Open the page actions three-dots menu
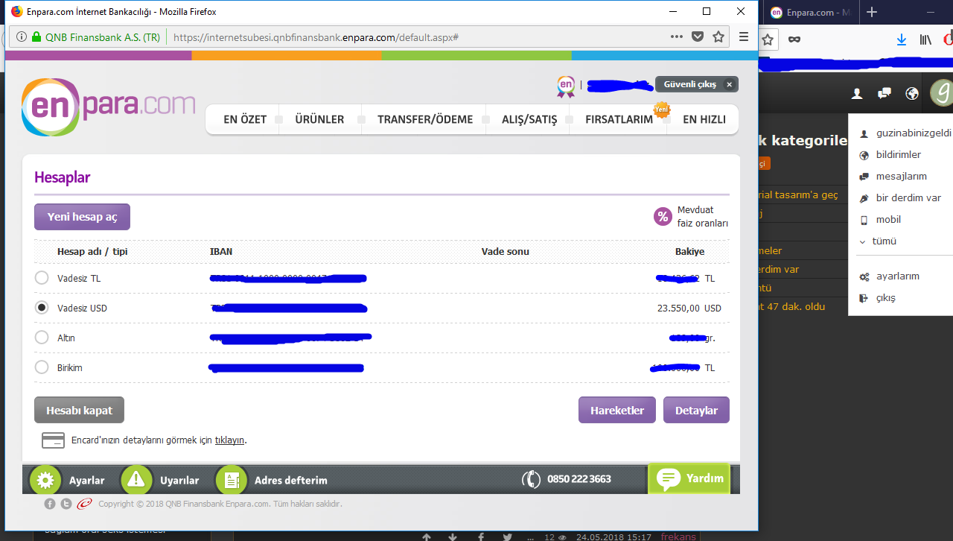953x541 pixels. [x=676, y=37]
